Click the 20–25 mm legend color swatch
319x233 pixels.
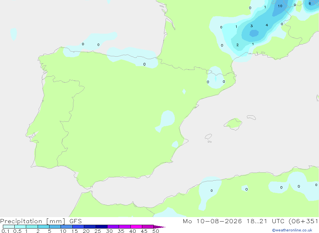coord(90,227)
